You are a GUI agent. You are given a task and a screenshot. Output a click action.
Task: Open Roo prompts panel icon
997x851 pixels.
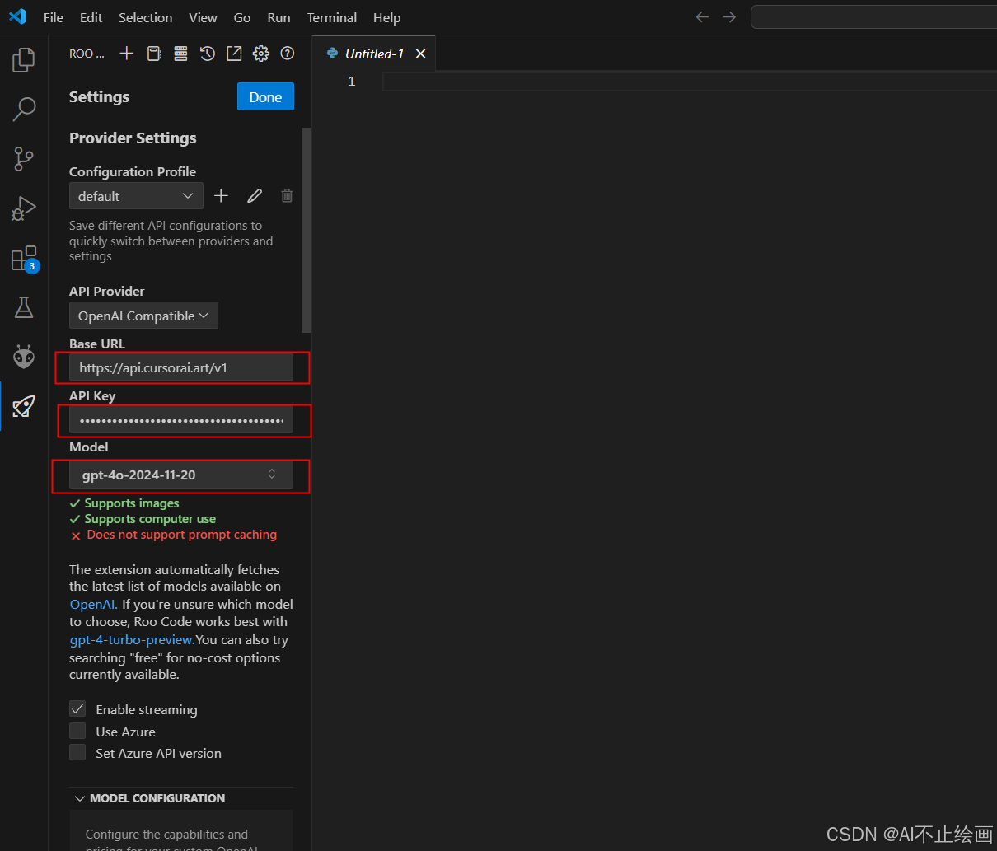154,54
